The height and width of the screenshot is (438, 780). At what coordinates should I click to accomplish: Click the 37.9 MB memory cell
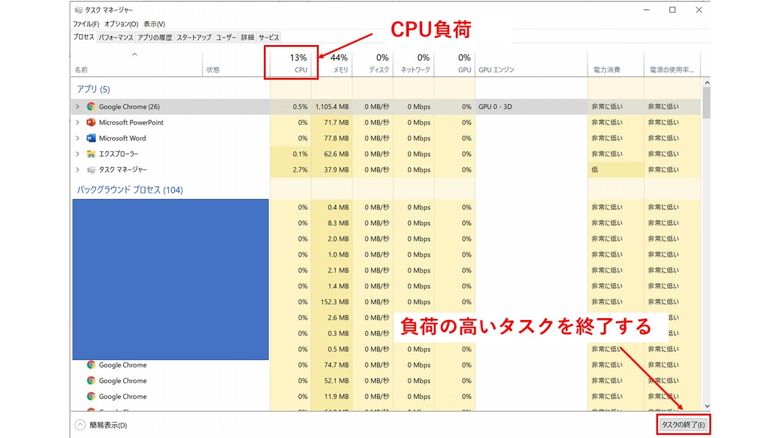pos(331,170)
